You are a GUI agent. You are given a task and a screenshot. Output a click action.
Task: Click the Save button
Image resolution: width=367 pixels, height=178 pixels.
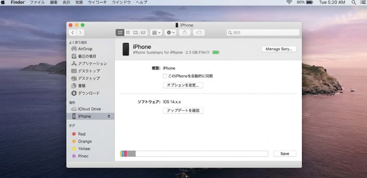tap(284, 154)
